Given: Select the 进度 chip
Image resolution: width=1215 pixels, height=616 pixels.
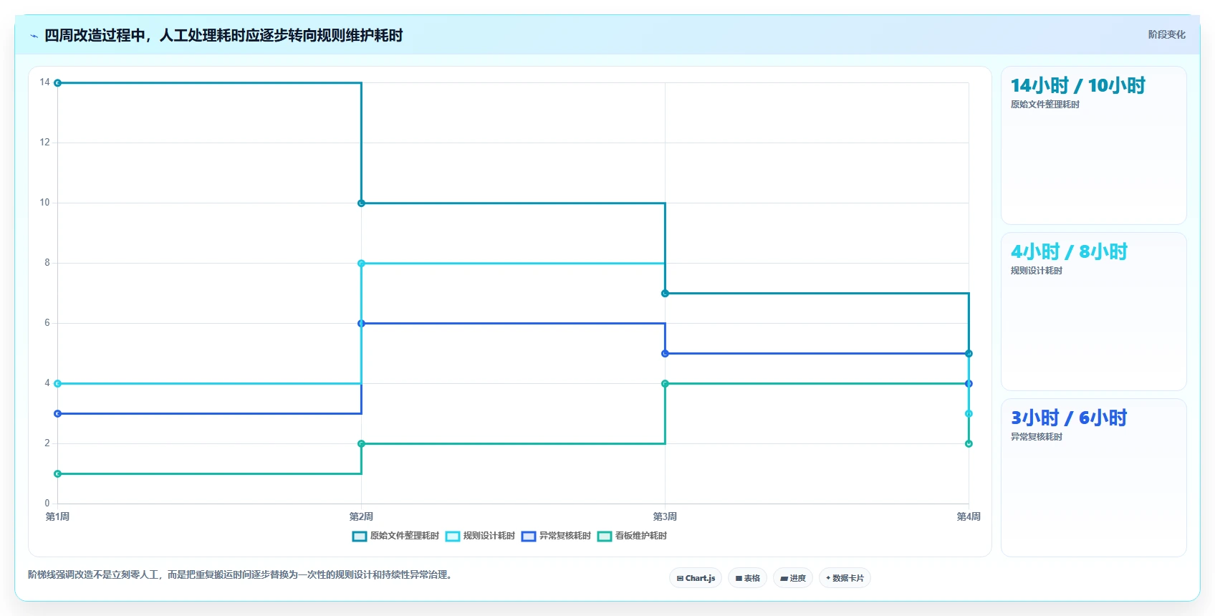Looking at the screenshot, I should [793, 578].
